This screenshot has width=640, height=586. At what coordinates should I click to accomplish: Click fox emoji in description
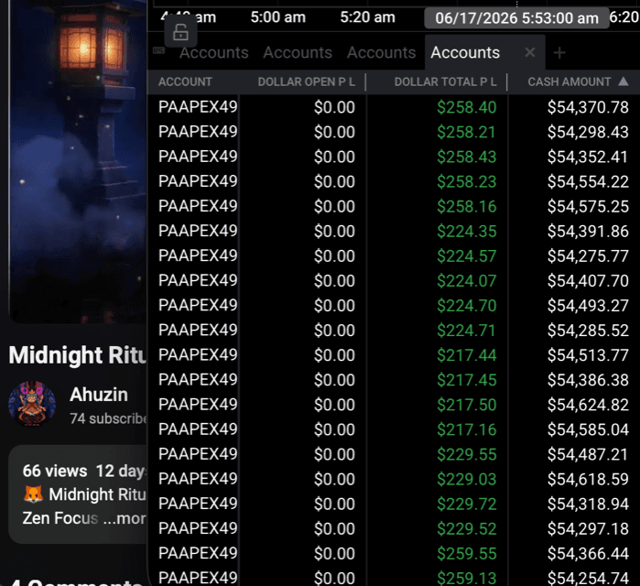pyautogui.click(x=34, y=494)
